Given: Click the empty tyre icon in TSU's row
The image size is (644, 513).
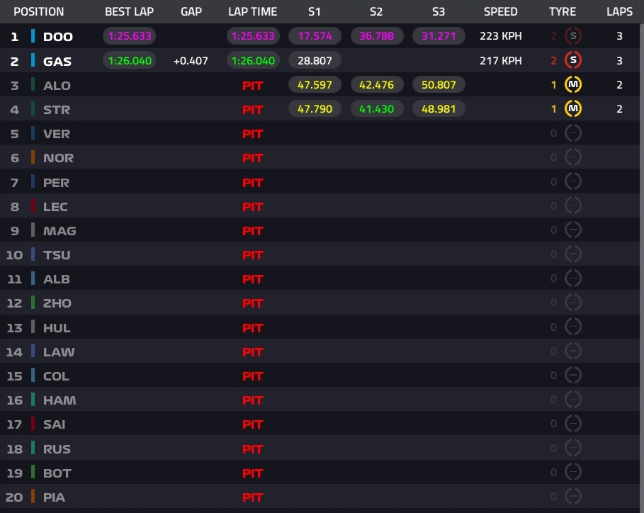Looking at the screenshot, I should (x=573, y=254).
